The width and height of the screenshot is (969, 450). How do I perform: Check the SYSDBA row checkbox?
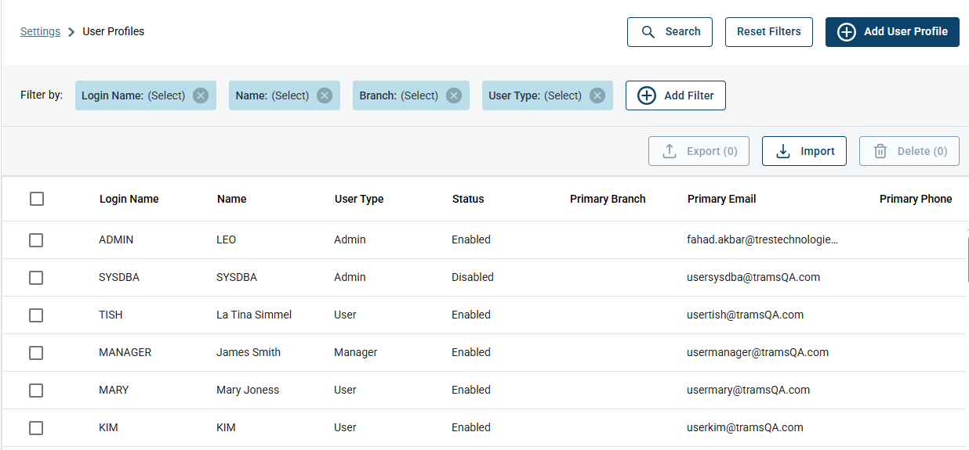(36, 278)
